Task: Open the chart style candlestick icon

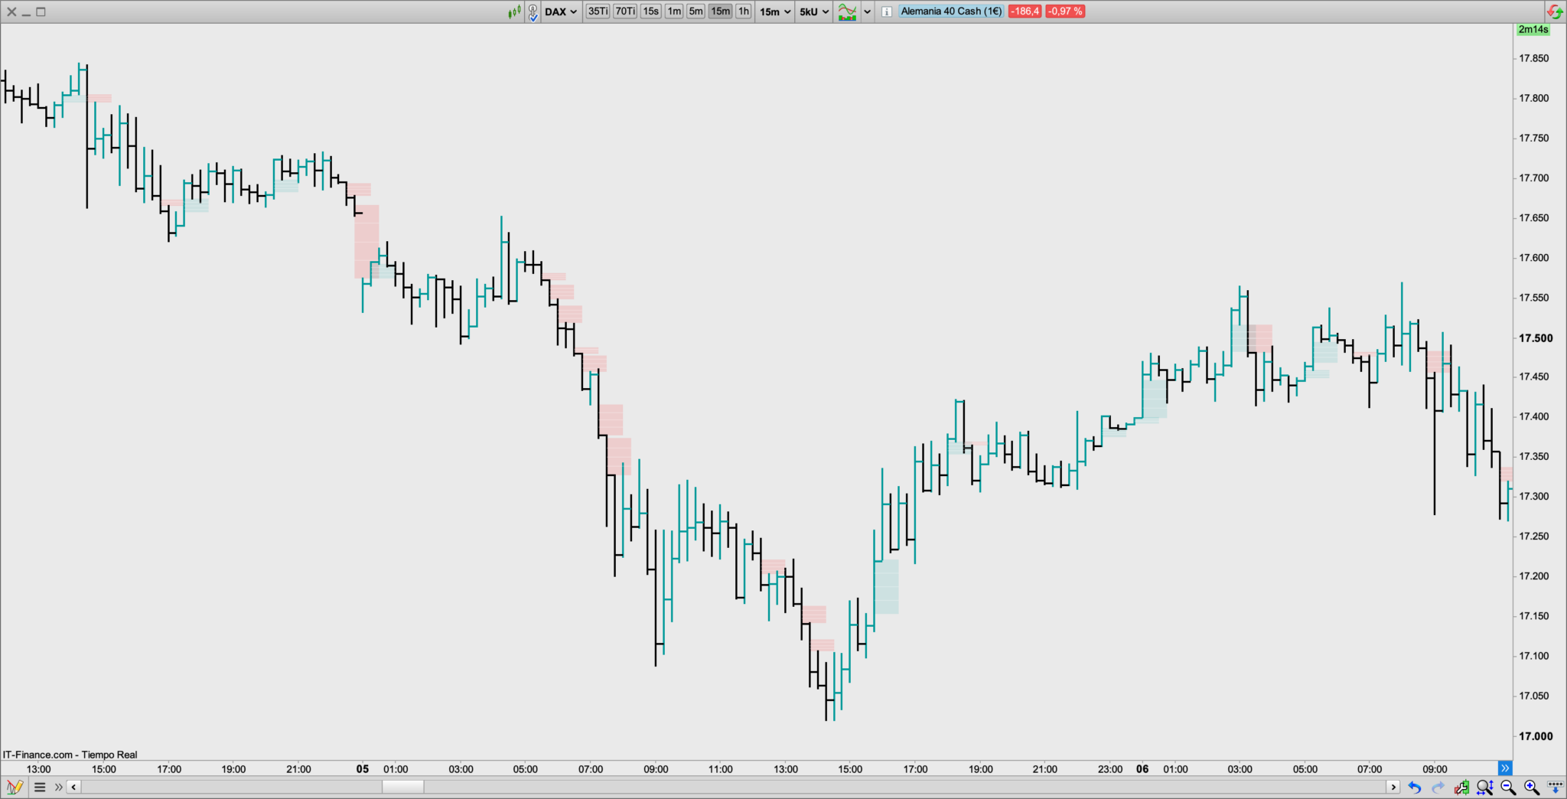Action: [515, 11]
